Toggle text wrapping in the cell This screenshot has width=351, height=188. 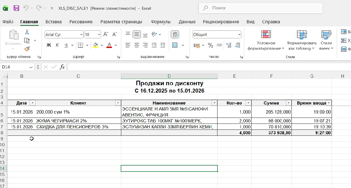pos(175,34)
